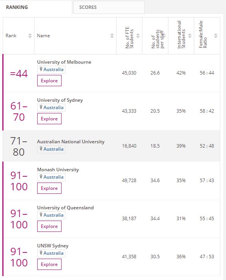Open UNSW Sydney university name link

[53, 246]
